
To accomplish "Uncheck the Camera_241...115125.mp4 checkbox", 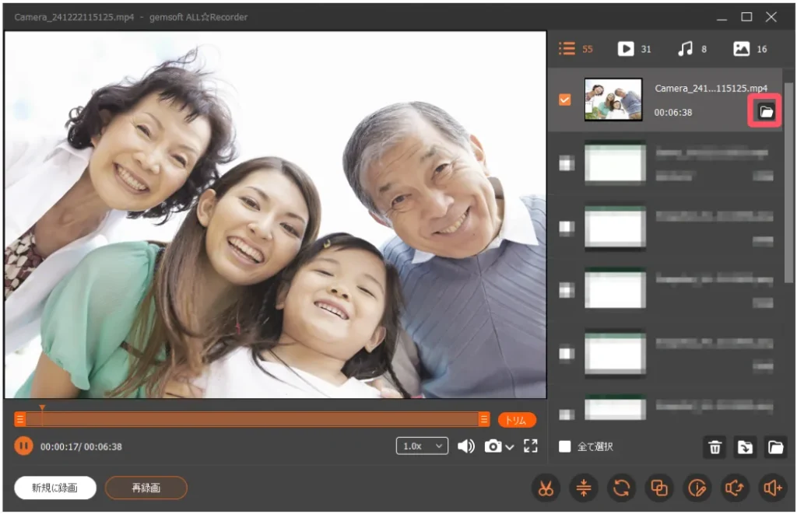I will tap(565, 100).
